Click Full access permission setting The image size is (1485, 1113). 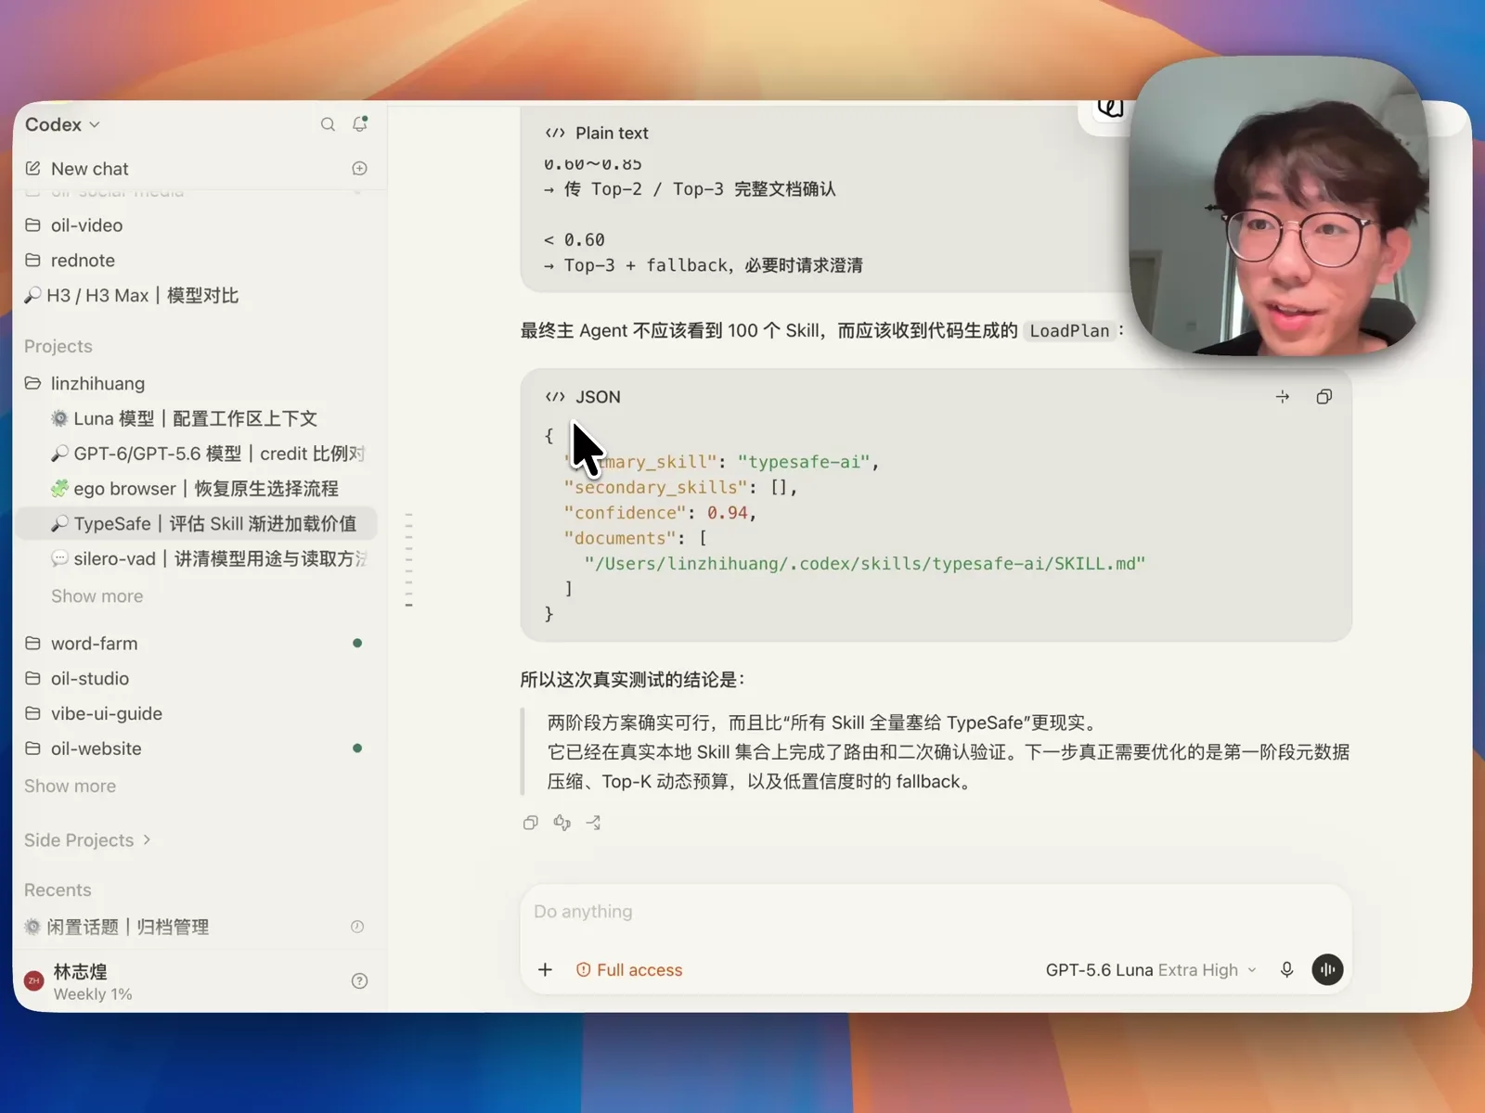coord(629,969)
